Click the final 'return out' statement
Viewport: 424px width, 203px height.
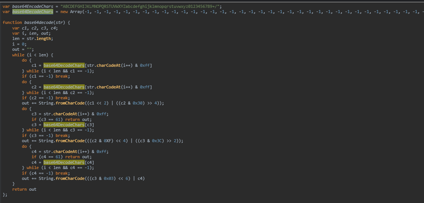coord(24,189)
